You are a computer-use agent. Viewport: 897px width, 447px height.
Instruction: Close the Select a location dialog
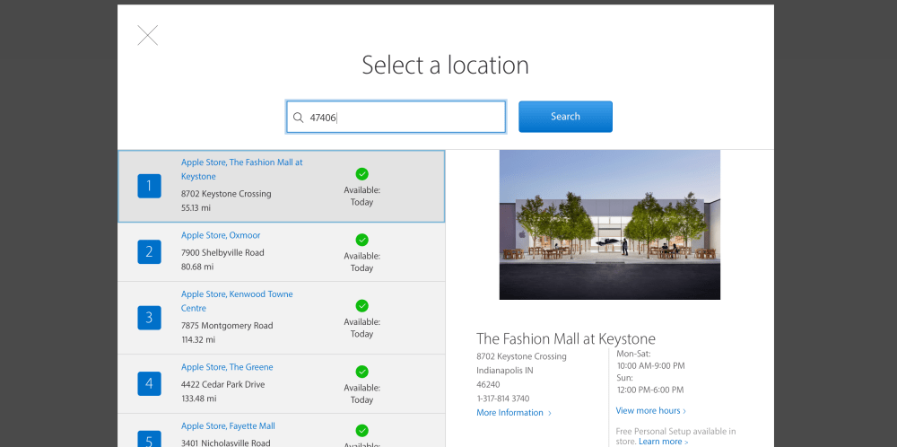147,36
